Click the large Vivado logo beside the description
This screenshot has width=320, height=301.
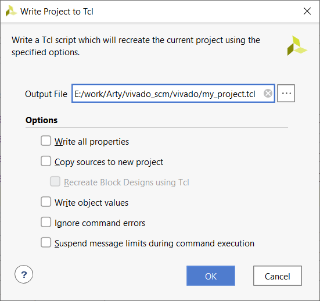[x=297, y=46]
